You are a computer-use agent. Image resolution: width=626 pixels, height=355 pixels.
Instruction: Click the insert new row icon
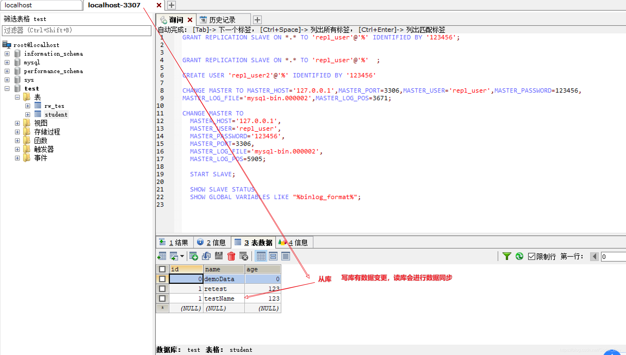(x=194, y=256)
